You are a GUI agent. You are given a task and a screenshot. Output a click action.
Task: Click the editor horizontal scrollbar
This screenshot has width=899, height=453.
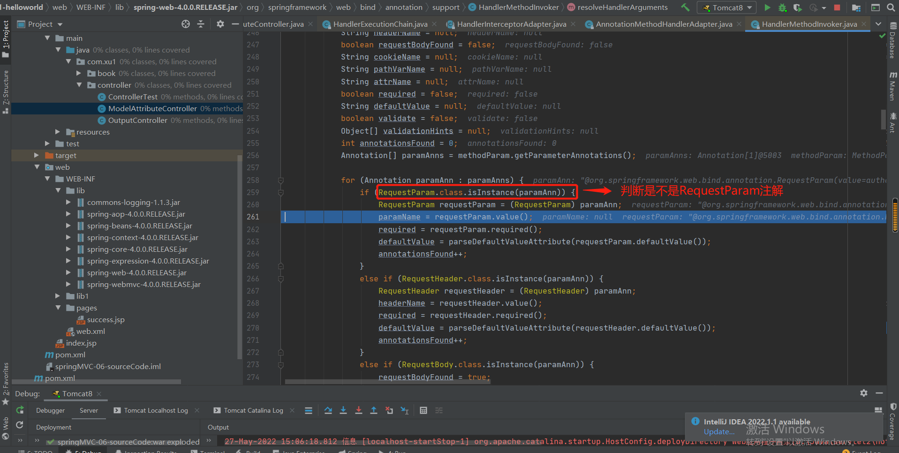[387, 382]
